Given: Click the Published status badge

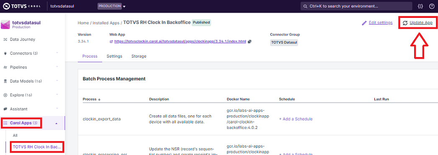Looking at the screenshot, I should (x=201, y=22).
